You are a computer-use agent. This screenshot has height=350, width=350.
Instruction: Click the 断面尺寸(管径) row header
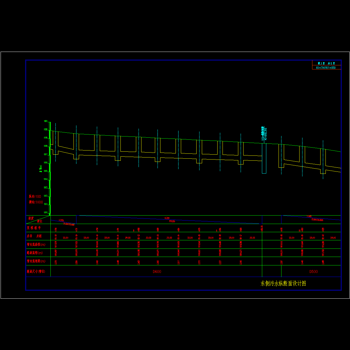[36, 272]
